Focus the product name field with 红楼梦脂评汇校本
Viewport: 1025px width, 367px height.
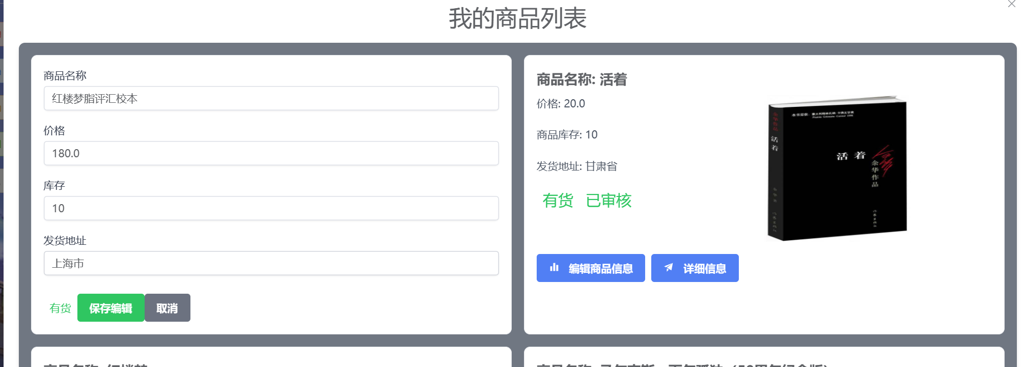point(271,98)
